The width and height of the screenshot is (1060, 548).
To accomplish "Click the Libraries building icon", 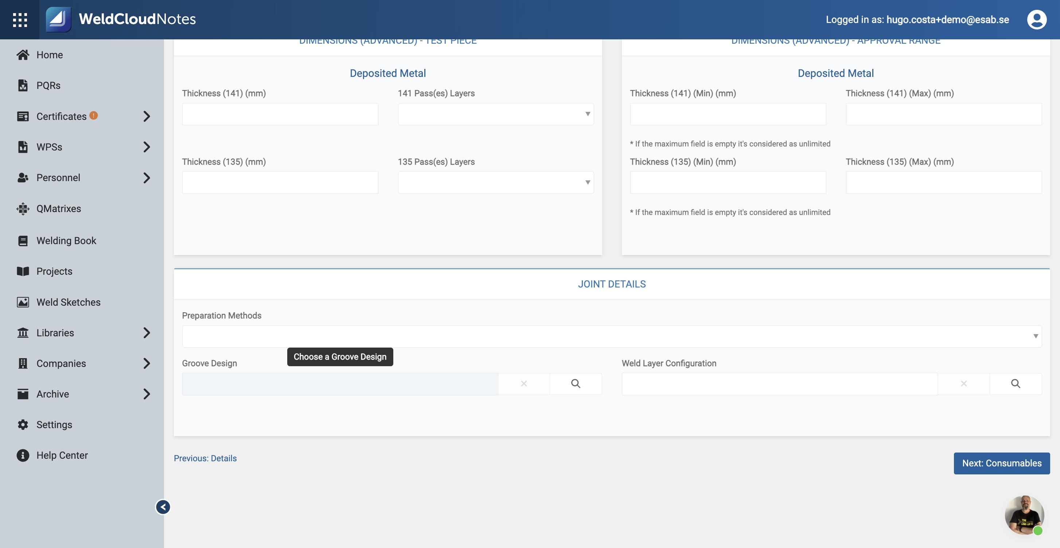I will coord(23,332).
